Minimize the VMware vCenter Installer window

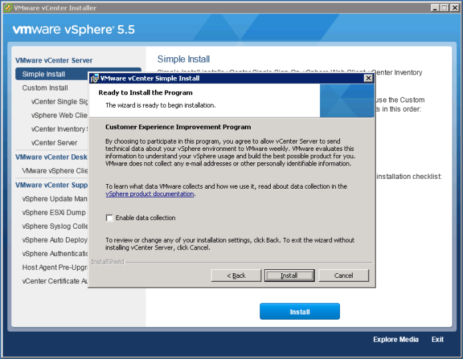point(434,8)
